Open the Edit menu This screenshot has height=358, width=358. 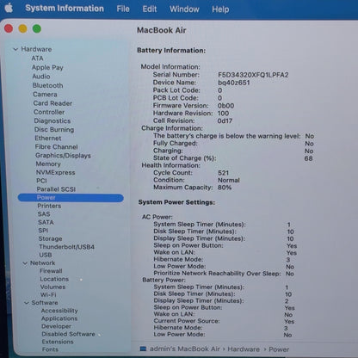[x=150, y=9]
